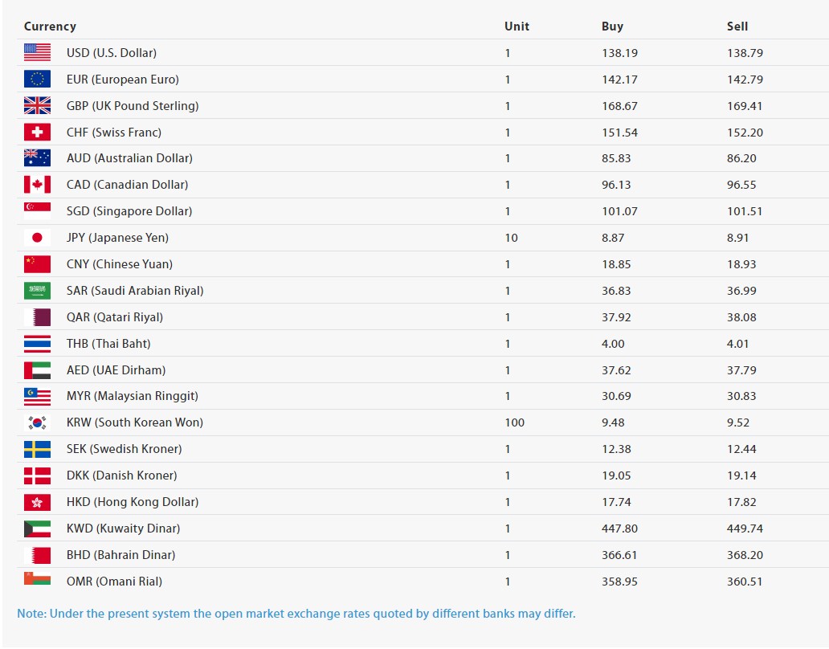829x649 pixels.
Task: Click the U.S. flag icon
Action: coord(37,53)
